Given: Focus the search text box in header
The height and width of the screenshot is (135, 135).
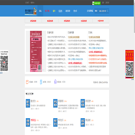Looking at the screenshot, I should coord(103,11).
